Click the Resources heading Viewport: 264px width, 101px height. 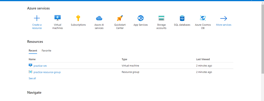click(x=35, y=41)
